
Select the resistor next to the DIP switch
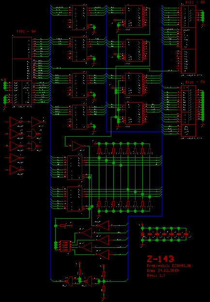tap(63, 225)
